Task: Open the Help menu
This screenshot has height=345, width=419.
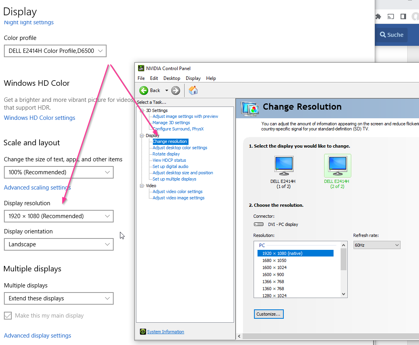Action: click(x=211, y=78)
